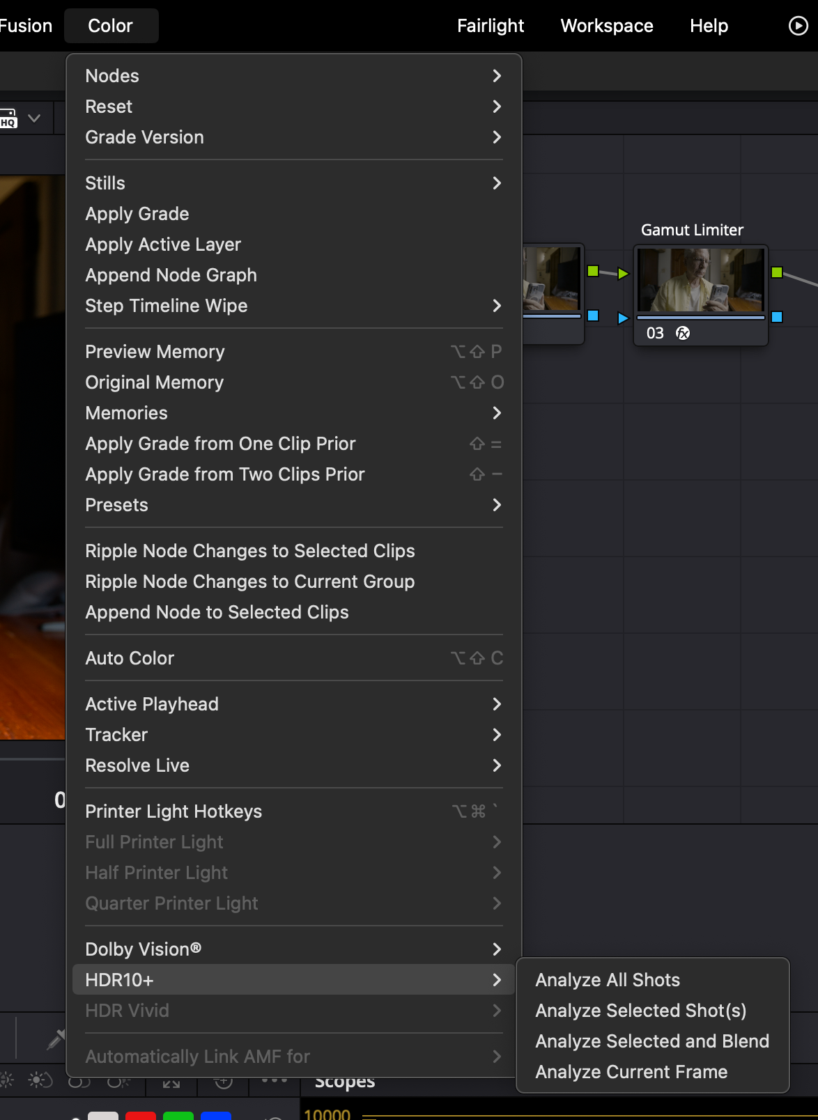This screenshot has height=1120, width=818.
Task: Select the eyedropper qualifier tool
Action: tap(55, 1039)
